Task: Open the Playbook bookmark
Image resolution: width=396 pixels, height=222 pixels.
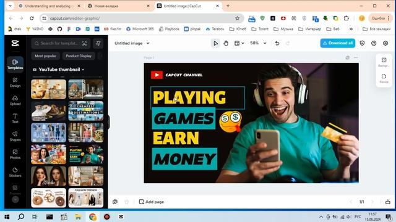Action: click(x=169, y=29)
